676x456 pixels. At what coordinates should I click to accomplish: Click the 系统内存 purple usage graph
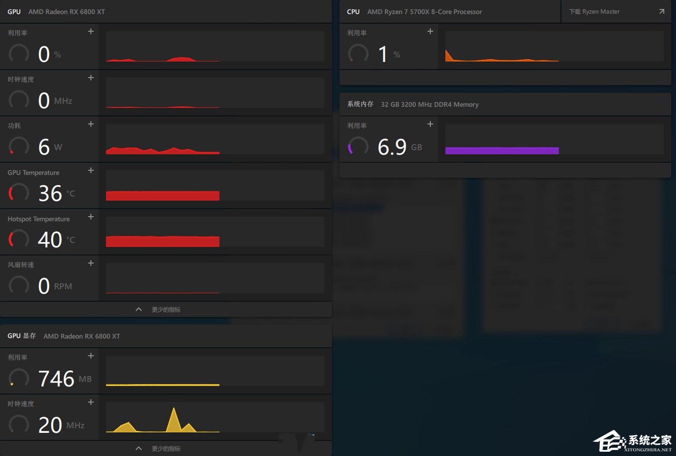pyautogui.click(x=554, y=139)
